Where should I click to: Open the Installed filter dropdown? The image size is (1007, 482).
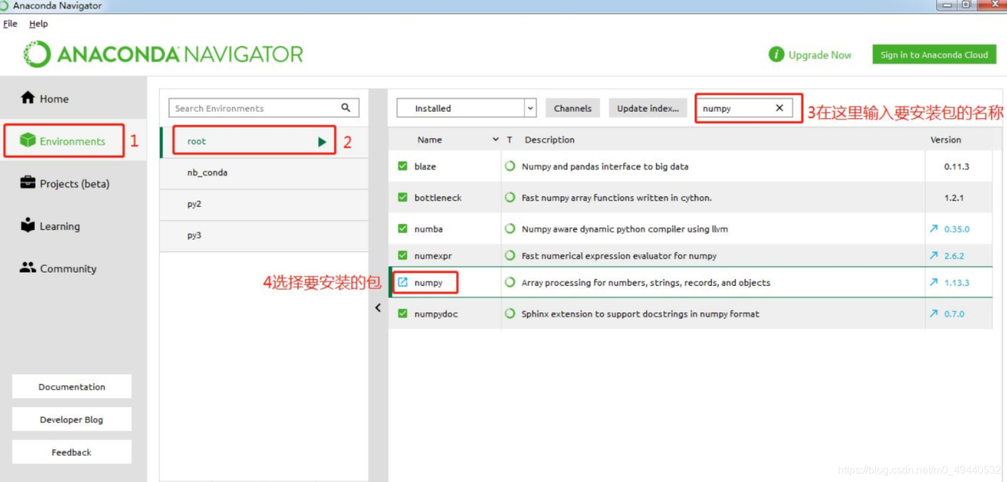tap(467, 108)
